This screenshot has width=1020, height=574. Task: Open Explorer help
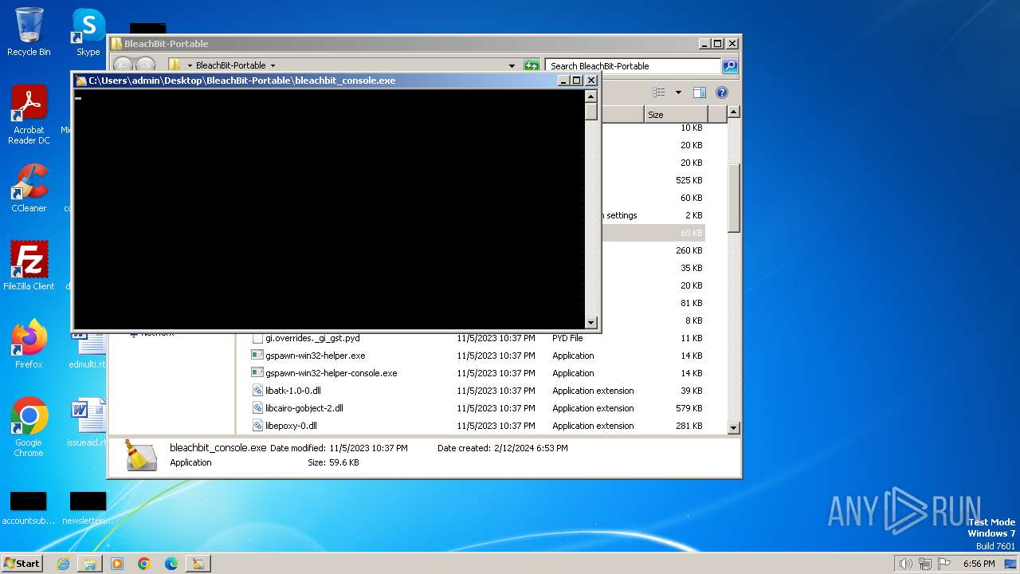coord(722,92)
